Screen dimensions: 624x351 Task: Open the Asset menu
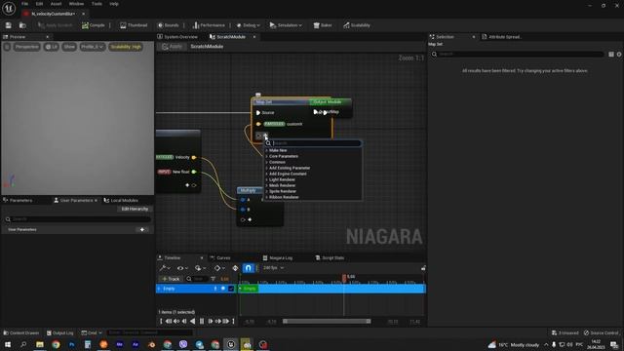point(56,4)
